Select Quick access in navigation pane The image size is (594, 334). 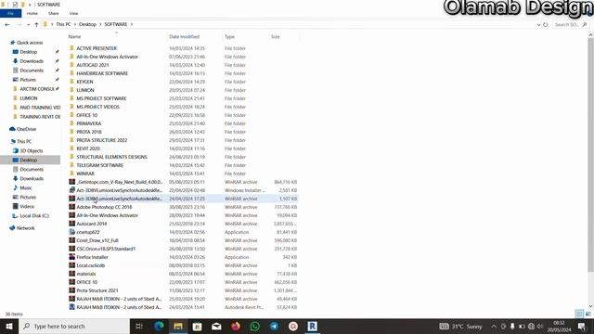30,43
